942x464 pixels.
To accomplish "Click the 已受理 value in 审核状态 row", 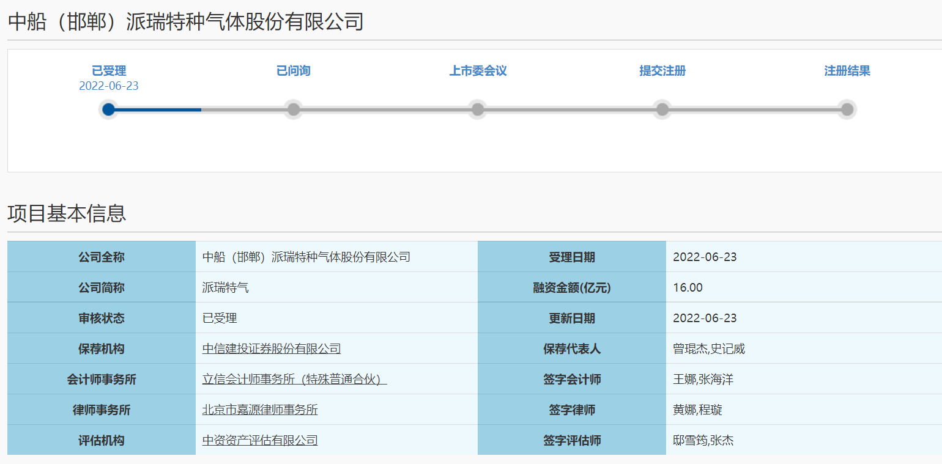I will click(336, 318).
